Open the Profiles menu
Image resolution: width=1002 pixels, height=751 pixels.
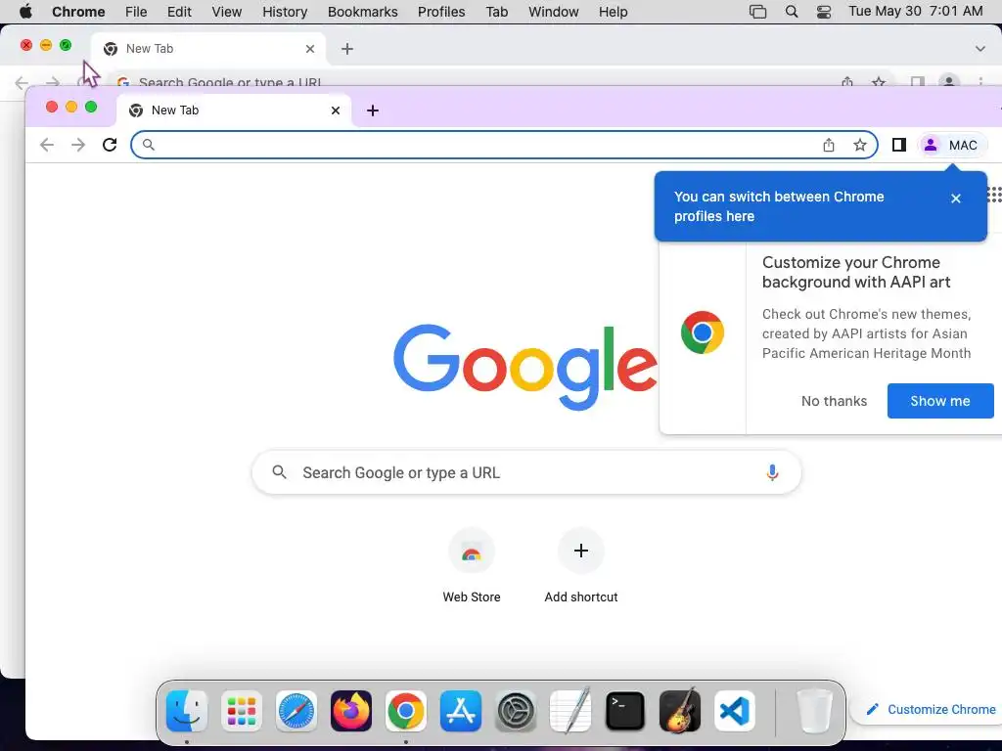point(441,12)
